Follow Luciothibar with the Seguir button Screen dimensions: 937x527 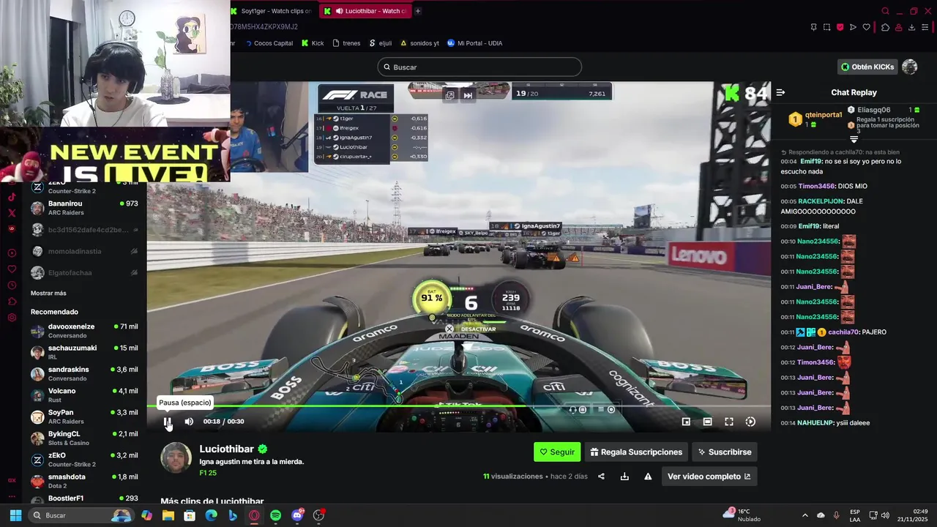pos(557,452)
